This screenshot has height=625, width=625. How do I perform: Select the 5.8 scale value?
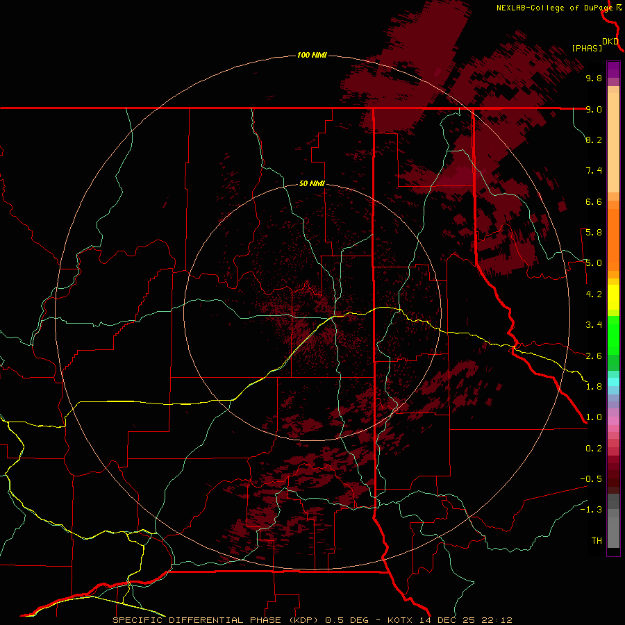[594, 233]
